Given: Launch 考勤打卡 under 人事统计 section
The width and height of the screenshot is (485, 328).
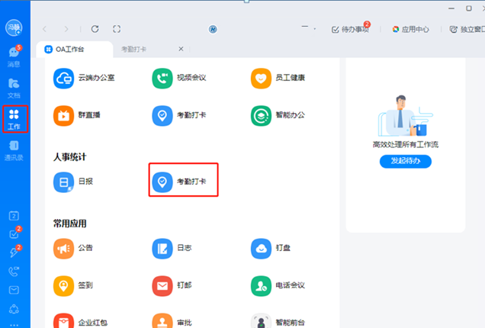Looking at the screenshot, I should coord(184,182).
